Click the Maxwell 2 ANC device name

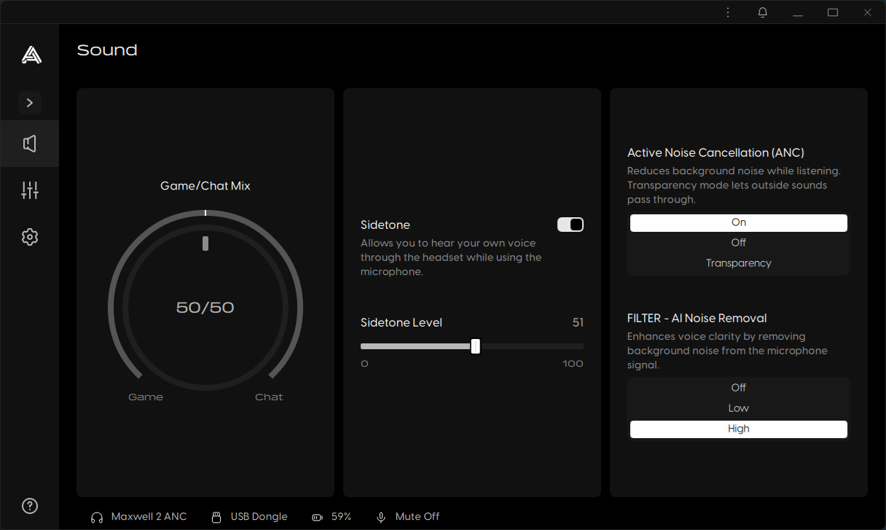(149, 516)
